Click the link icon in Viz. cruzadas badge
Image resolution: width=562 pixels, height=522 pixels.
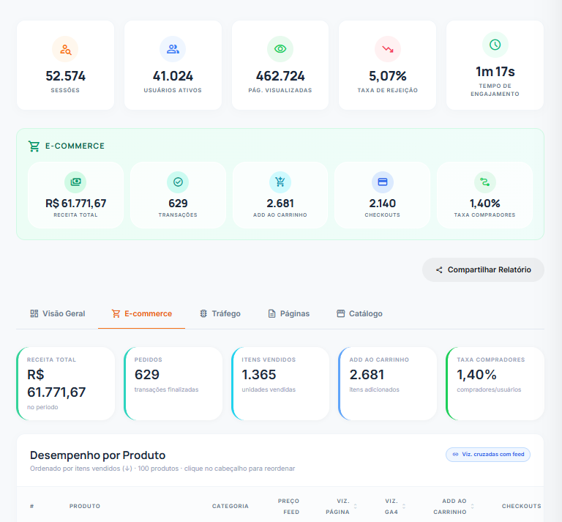(455, 454)
